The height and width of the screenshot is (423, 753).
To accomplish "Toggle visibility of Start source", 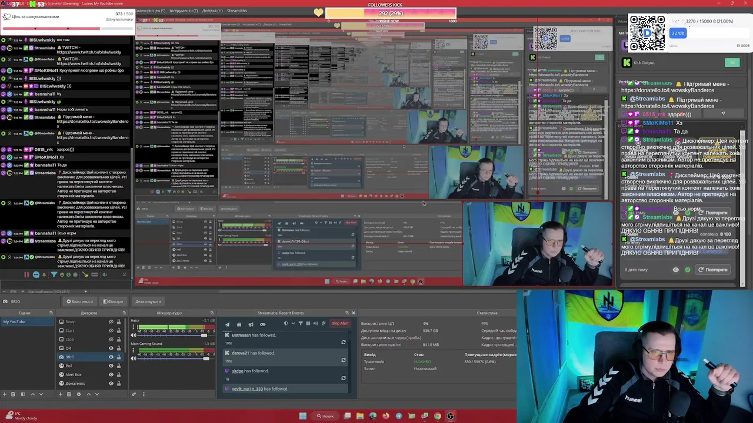I will click(111, 331).
